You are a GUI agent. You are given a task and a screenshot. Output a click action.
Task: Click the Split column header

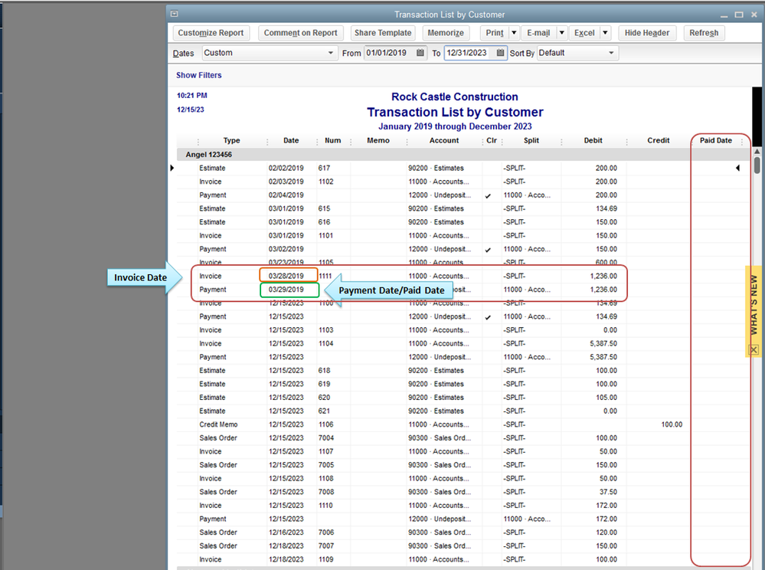click(x=531, y=140)
